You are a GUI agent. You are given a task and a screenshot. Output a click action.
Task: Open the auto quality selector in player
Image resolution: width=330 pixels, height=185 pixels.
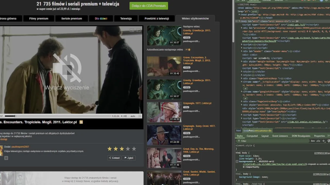point(133,116)
